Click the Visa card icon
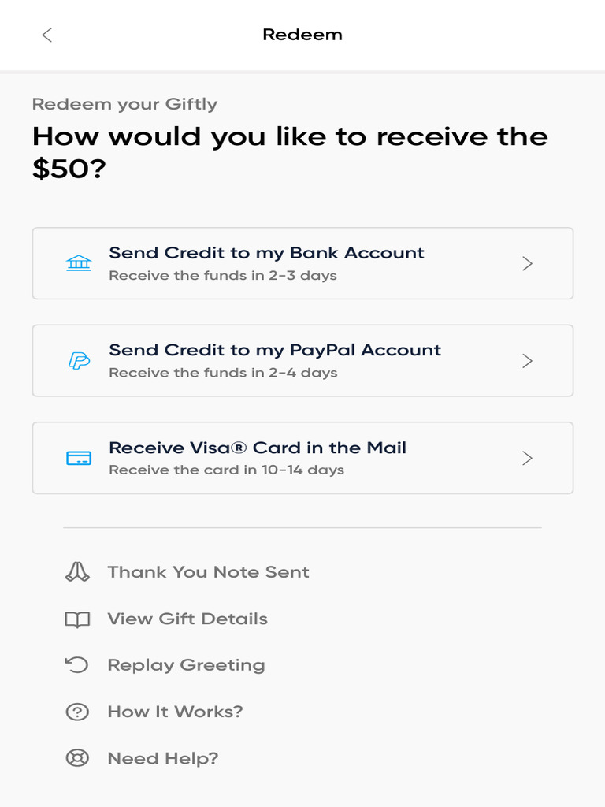Image resolution: width=605 pixels, height=807 pixels. tap(79, 458)
